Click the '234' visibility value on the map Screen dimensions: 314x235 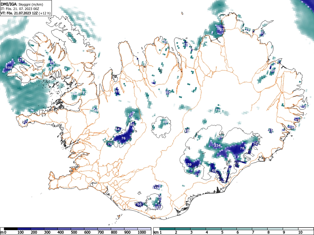(x=217, y=145)
